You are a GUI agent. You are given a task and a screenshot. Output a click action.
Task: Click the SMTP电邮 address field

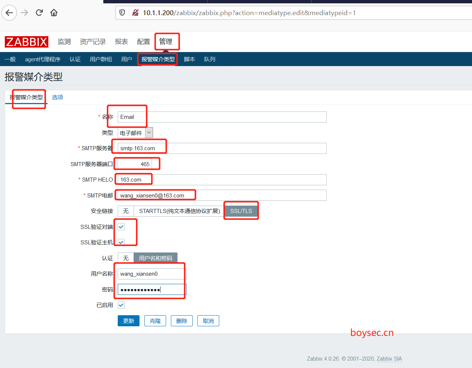222,195
